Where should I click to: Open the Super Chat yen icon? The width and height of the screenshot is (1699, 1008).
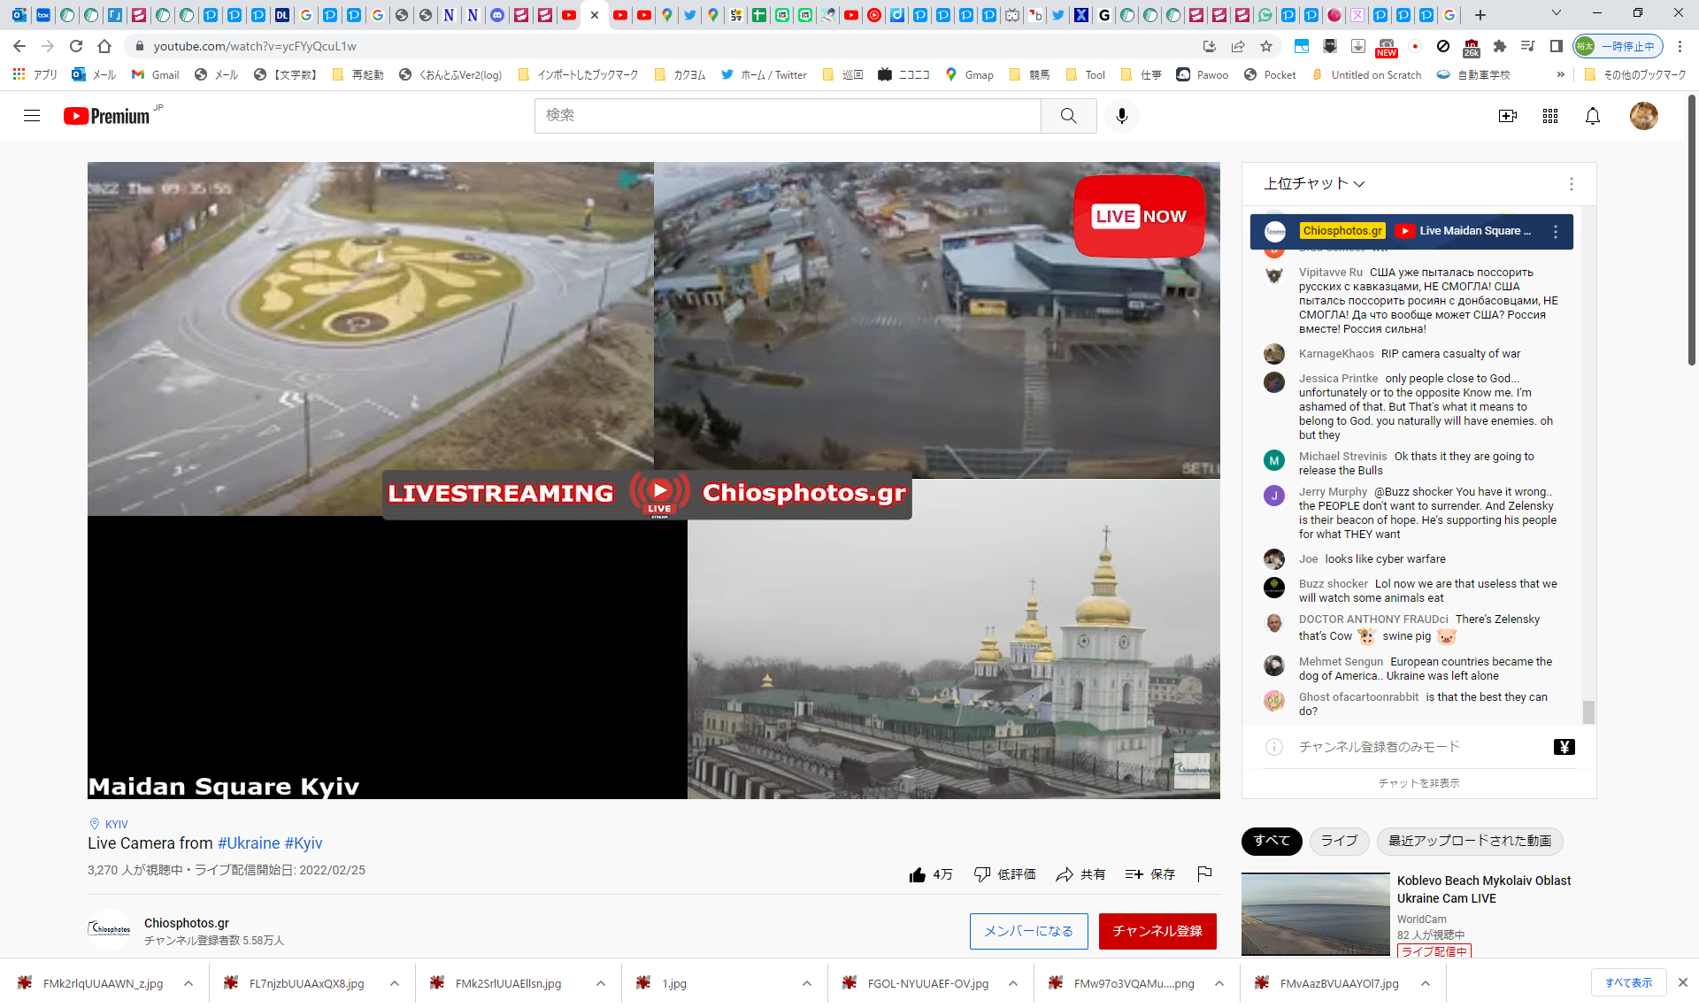tap(1564, 747)
